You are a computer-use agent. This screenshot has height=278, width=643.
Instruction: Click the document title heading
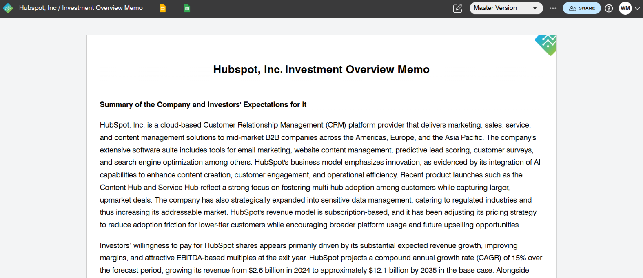(321, 69)
